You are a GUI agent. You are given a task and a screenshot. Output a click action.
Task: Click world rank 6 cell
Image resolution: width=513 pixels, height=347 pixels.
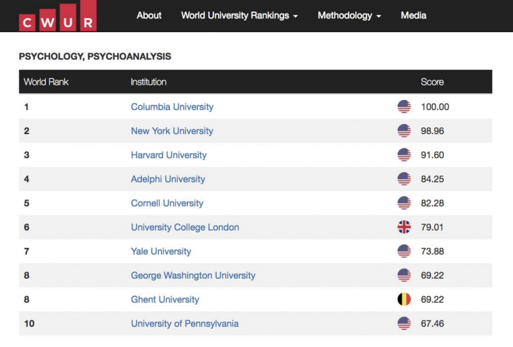(x=27, y=227)
